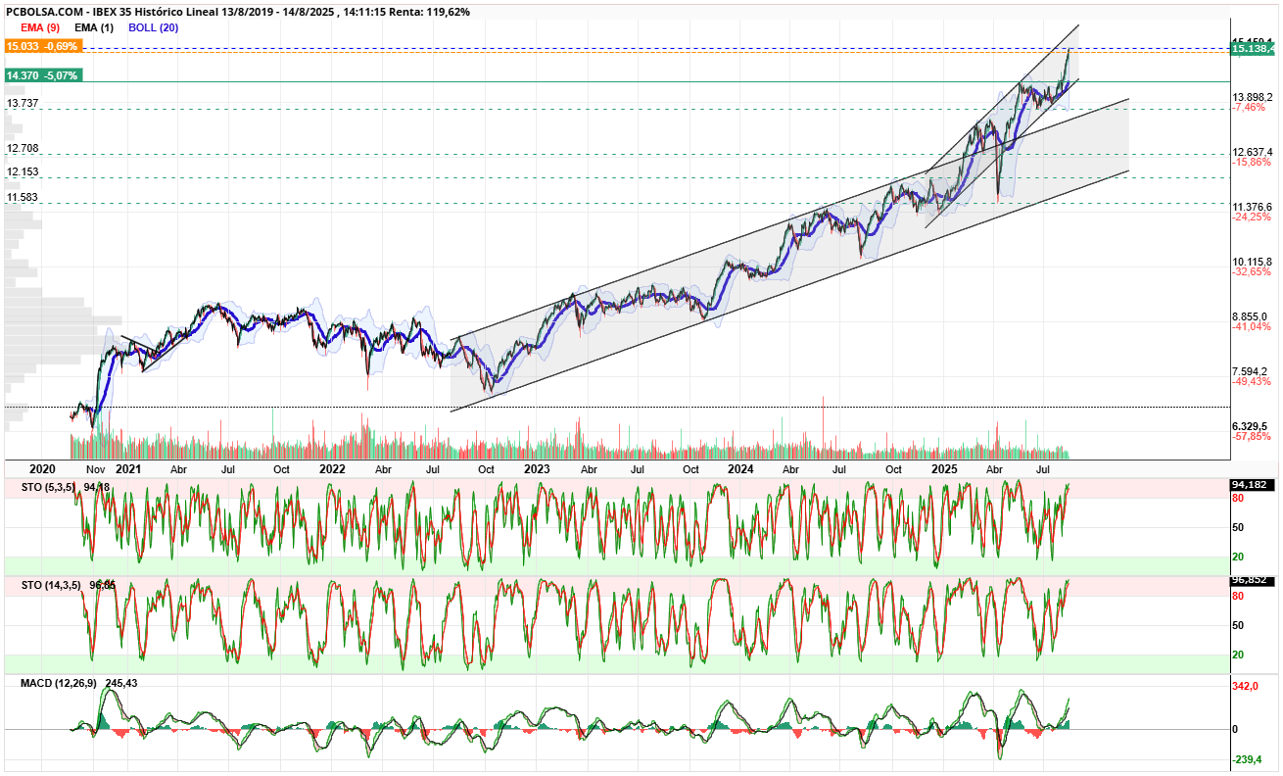1283x776 pixels.
Task: Click the EMA (1) legend label
Action: 94,27
